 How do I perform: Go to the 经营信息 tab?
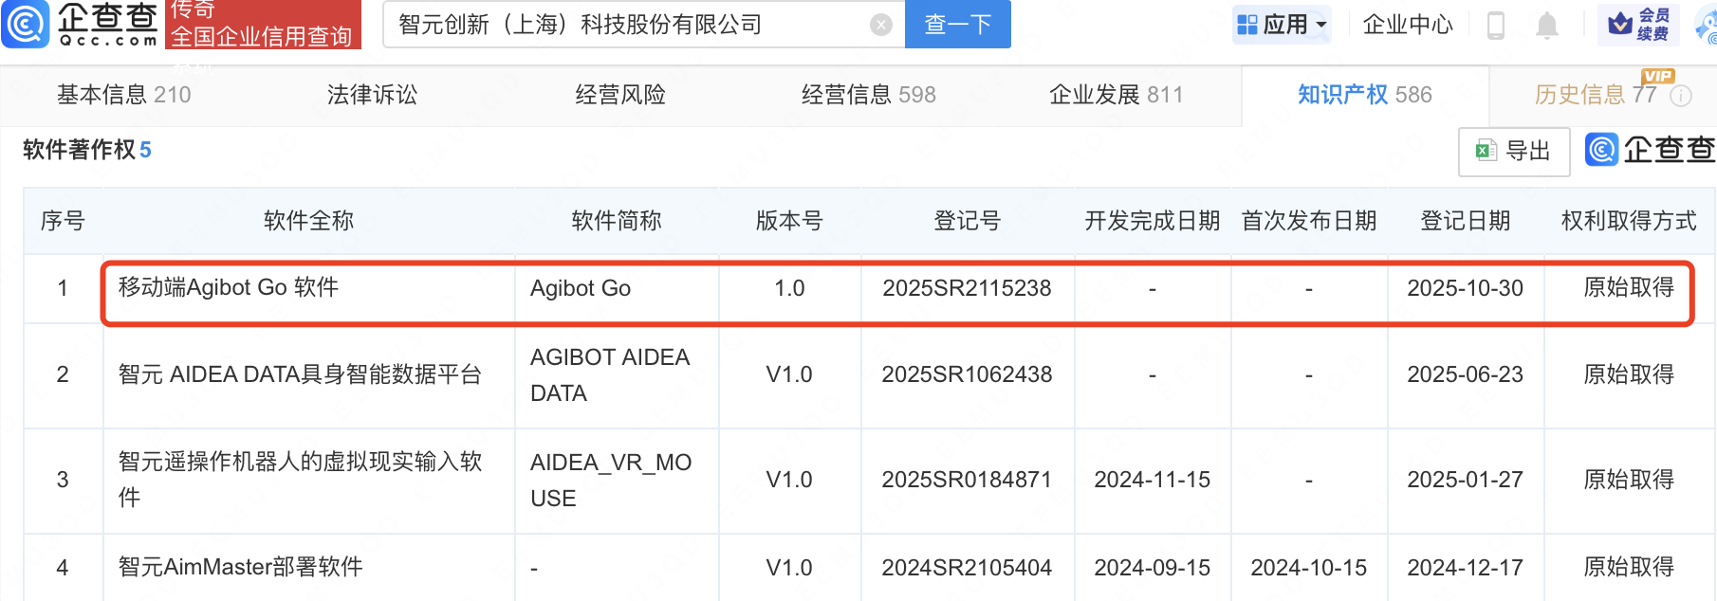[x=868, y=95]
